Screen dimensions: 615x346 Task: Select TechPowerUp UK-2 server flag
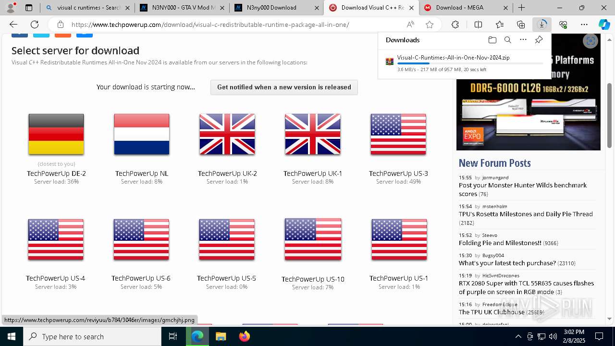(x=227, y=134)
